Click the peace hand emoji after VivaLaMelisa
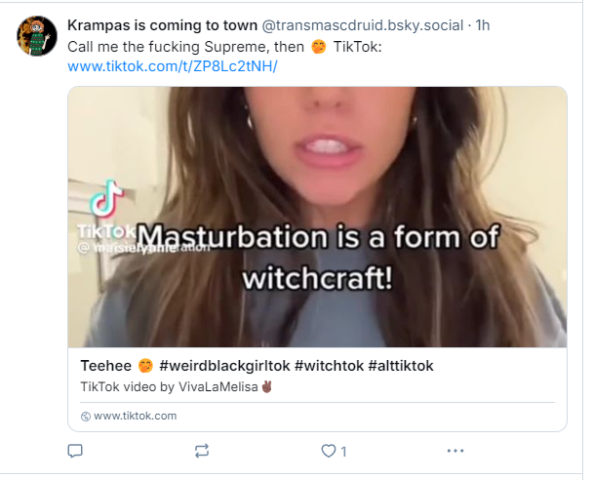593x480 pixels. [266, 386]
